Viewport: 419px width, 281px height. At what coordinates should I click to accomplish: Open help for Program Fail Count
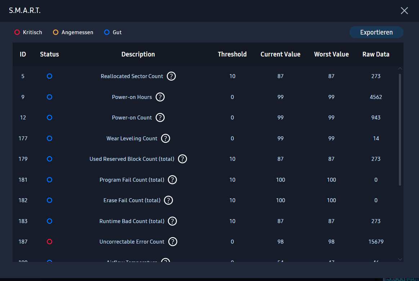172,180
